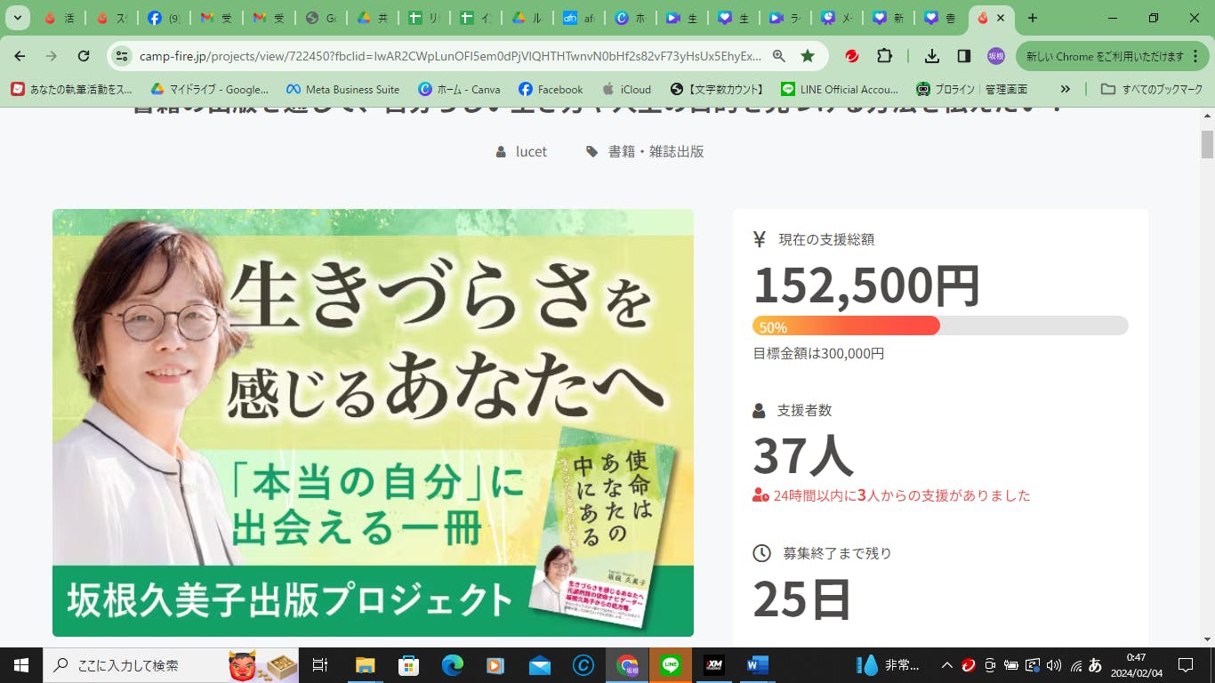Click the zoom magnifier icon in address bar
The image size is (1215, 683).
779,56
